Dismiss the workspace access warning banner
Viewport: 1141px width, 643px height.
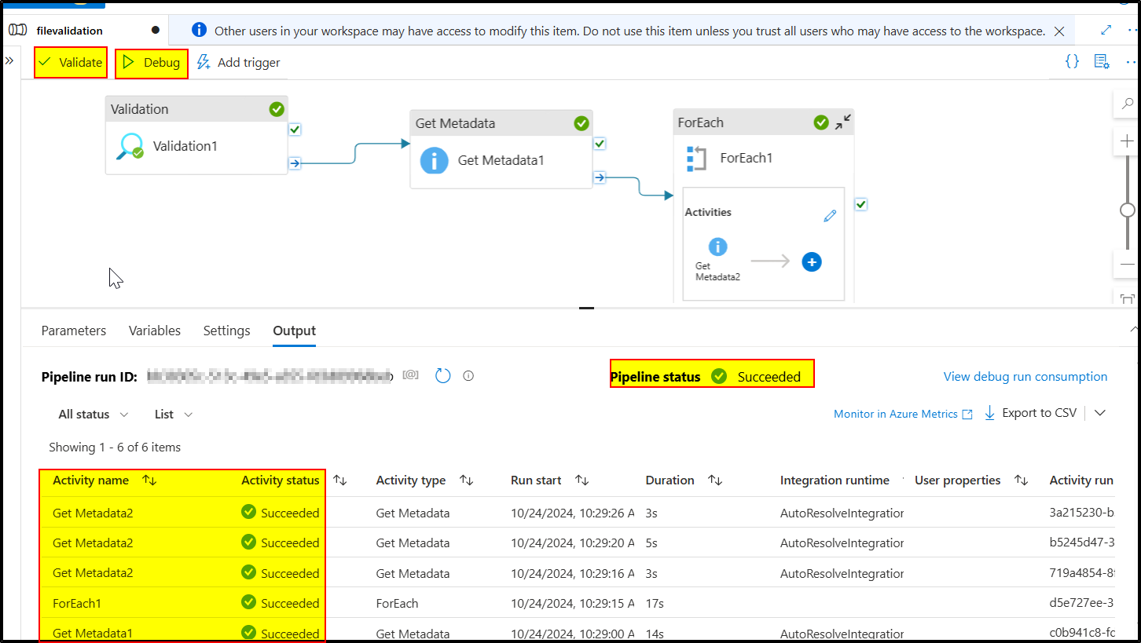click(x=1058, y=31)
